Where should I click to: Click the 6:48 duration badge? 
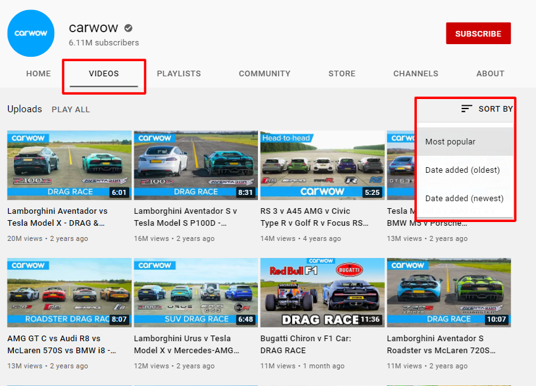(x=245, y=319)
